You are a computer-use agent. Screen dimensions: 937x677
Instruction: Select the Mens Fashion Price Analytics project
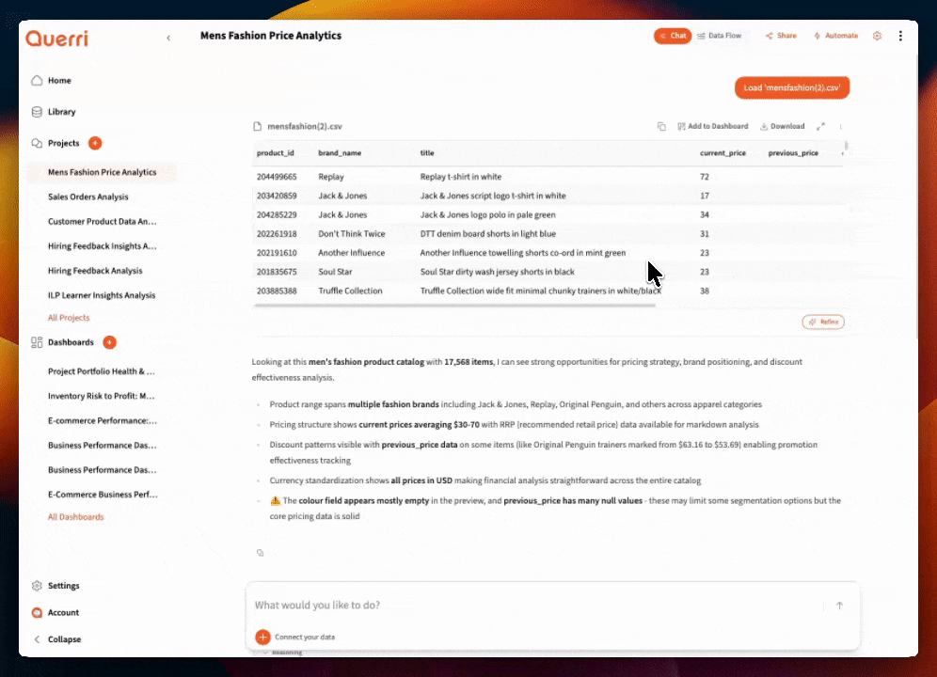tap(103, 172)
